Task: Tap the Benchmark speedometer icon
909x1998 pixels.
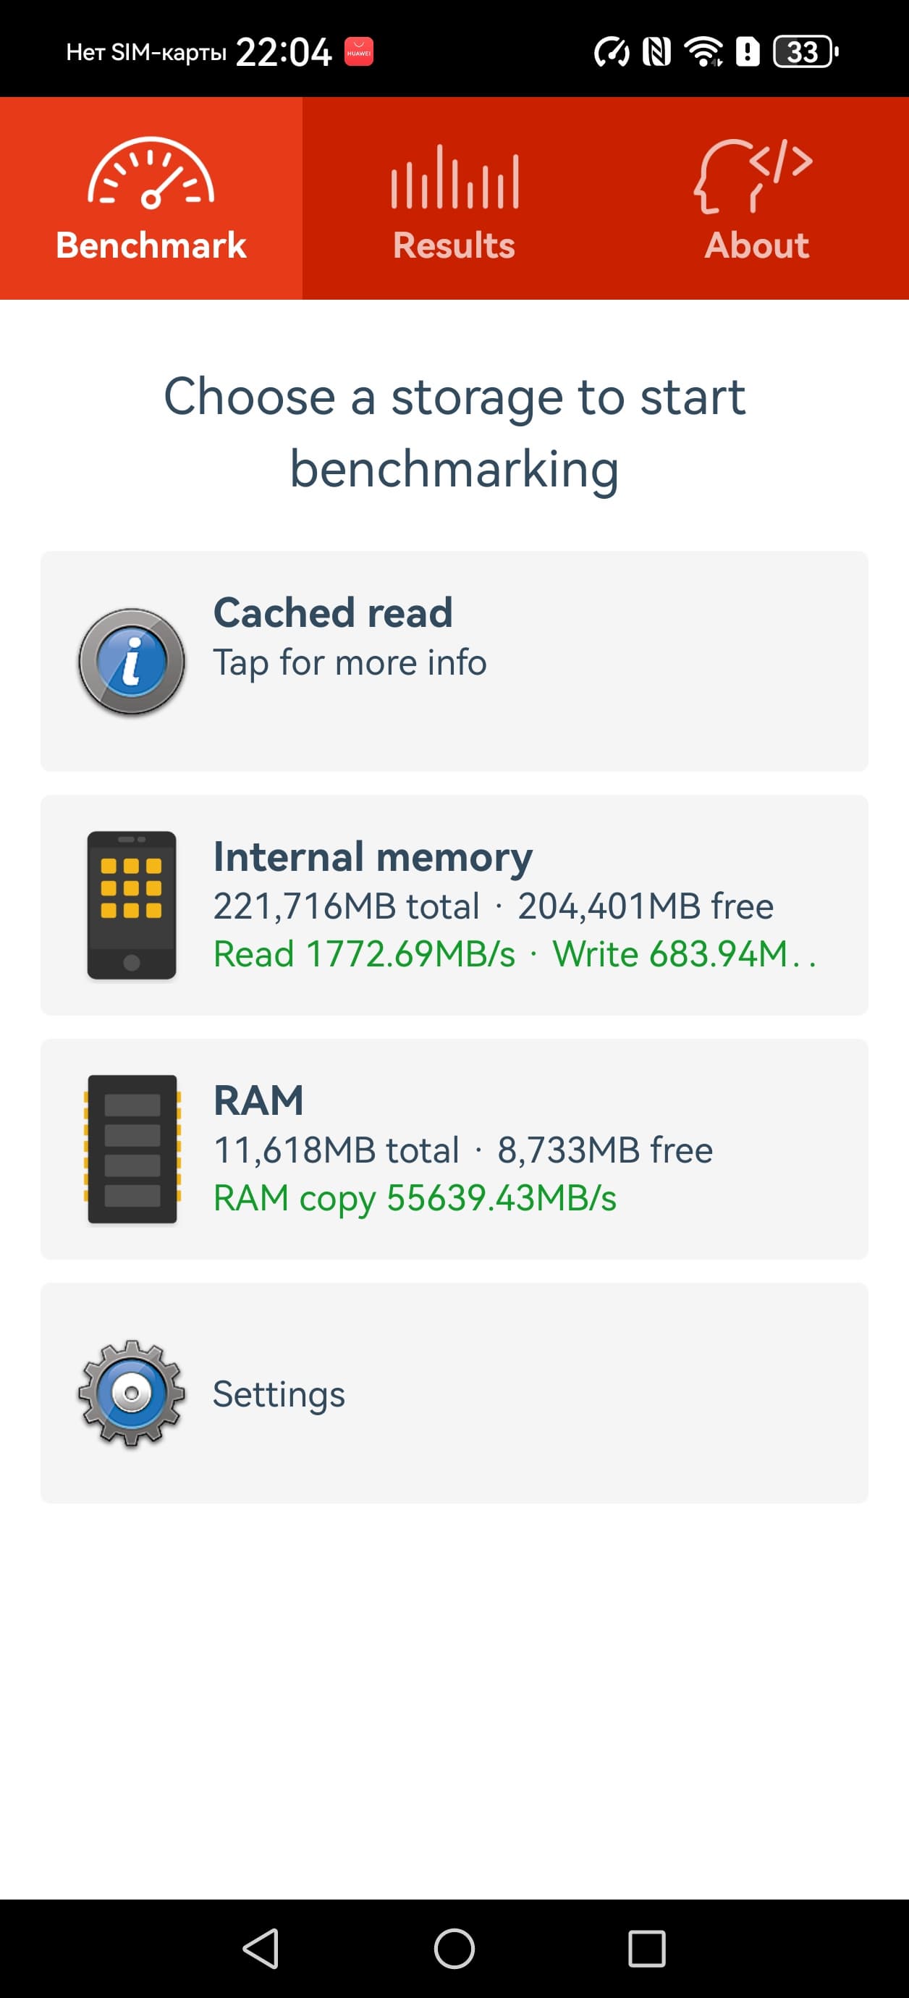Action: tap(151, 174)
